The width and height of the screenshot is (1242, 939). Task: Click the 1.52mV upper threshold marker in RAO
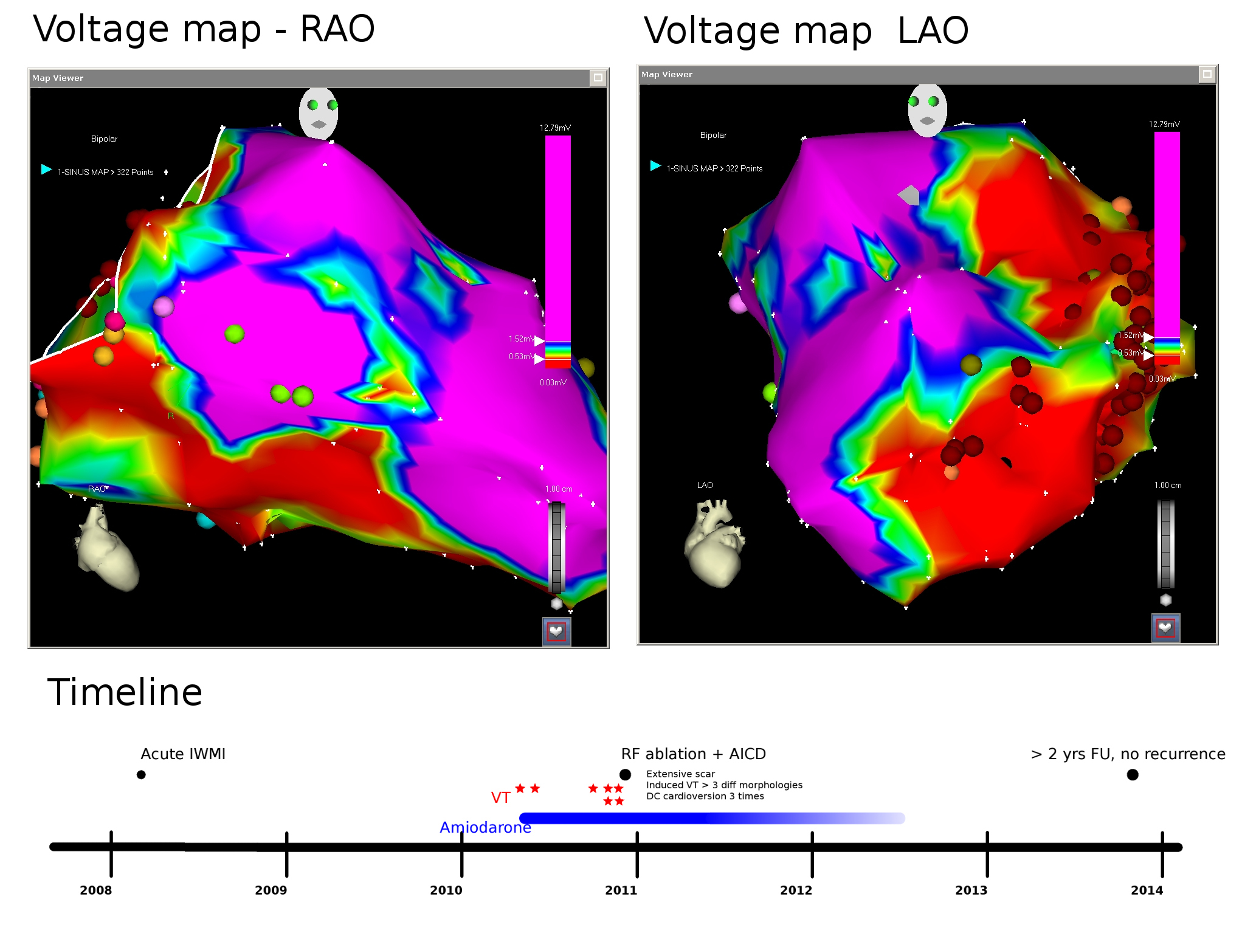click(539, 340)
